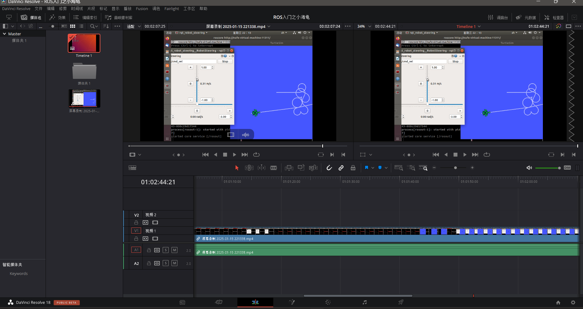
Task: Open the 检查器 inspector button
Action: pyautogui.click(x=554, y=18)
